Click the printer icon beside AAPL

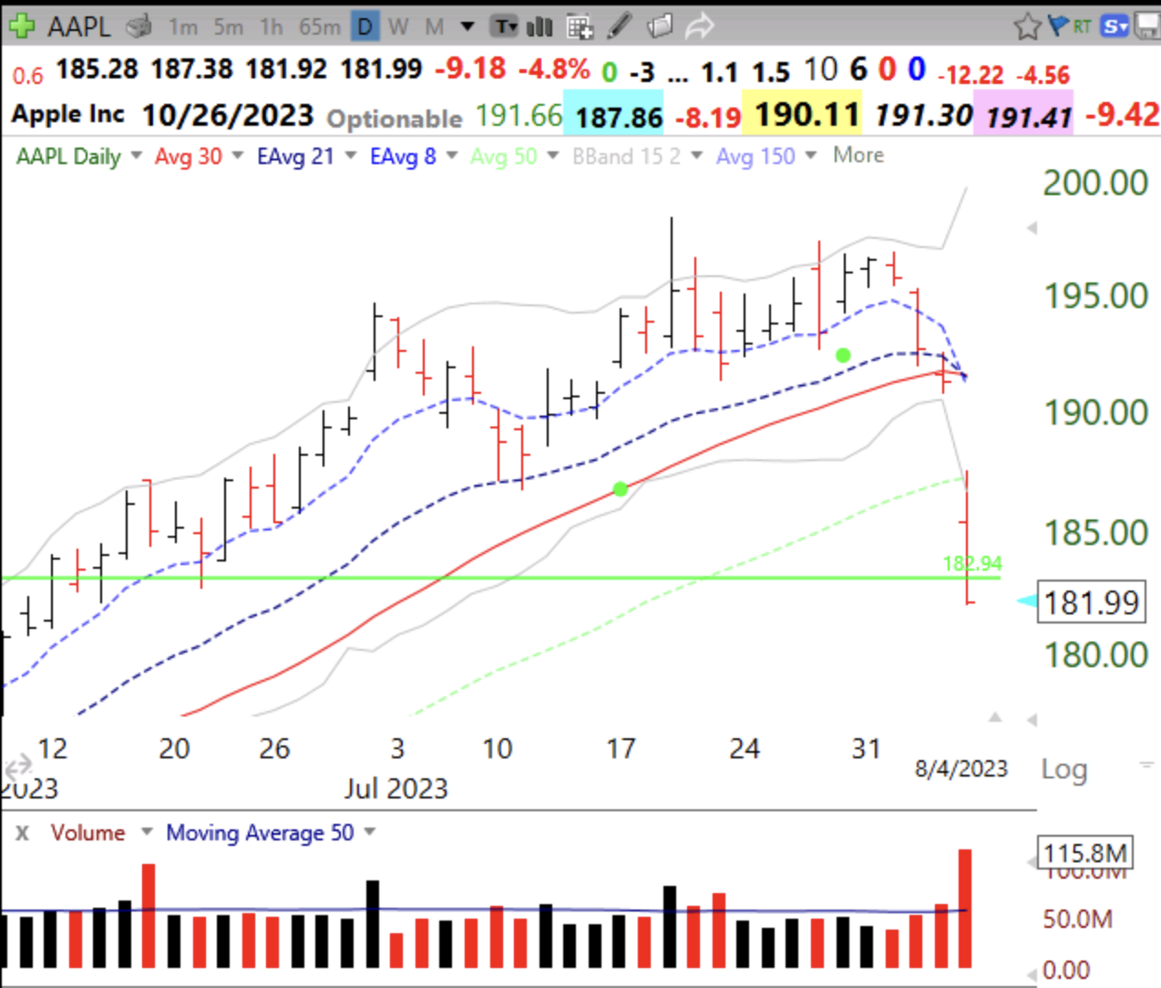pos(139,26)
